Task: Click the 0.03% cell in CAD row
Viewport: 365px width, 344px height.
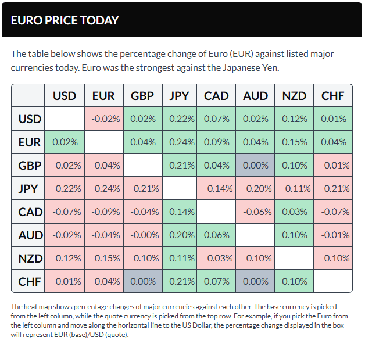Action: click(x=294, y=212)
